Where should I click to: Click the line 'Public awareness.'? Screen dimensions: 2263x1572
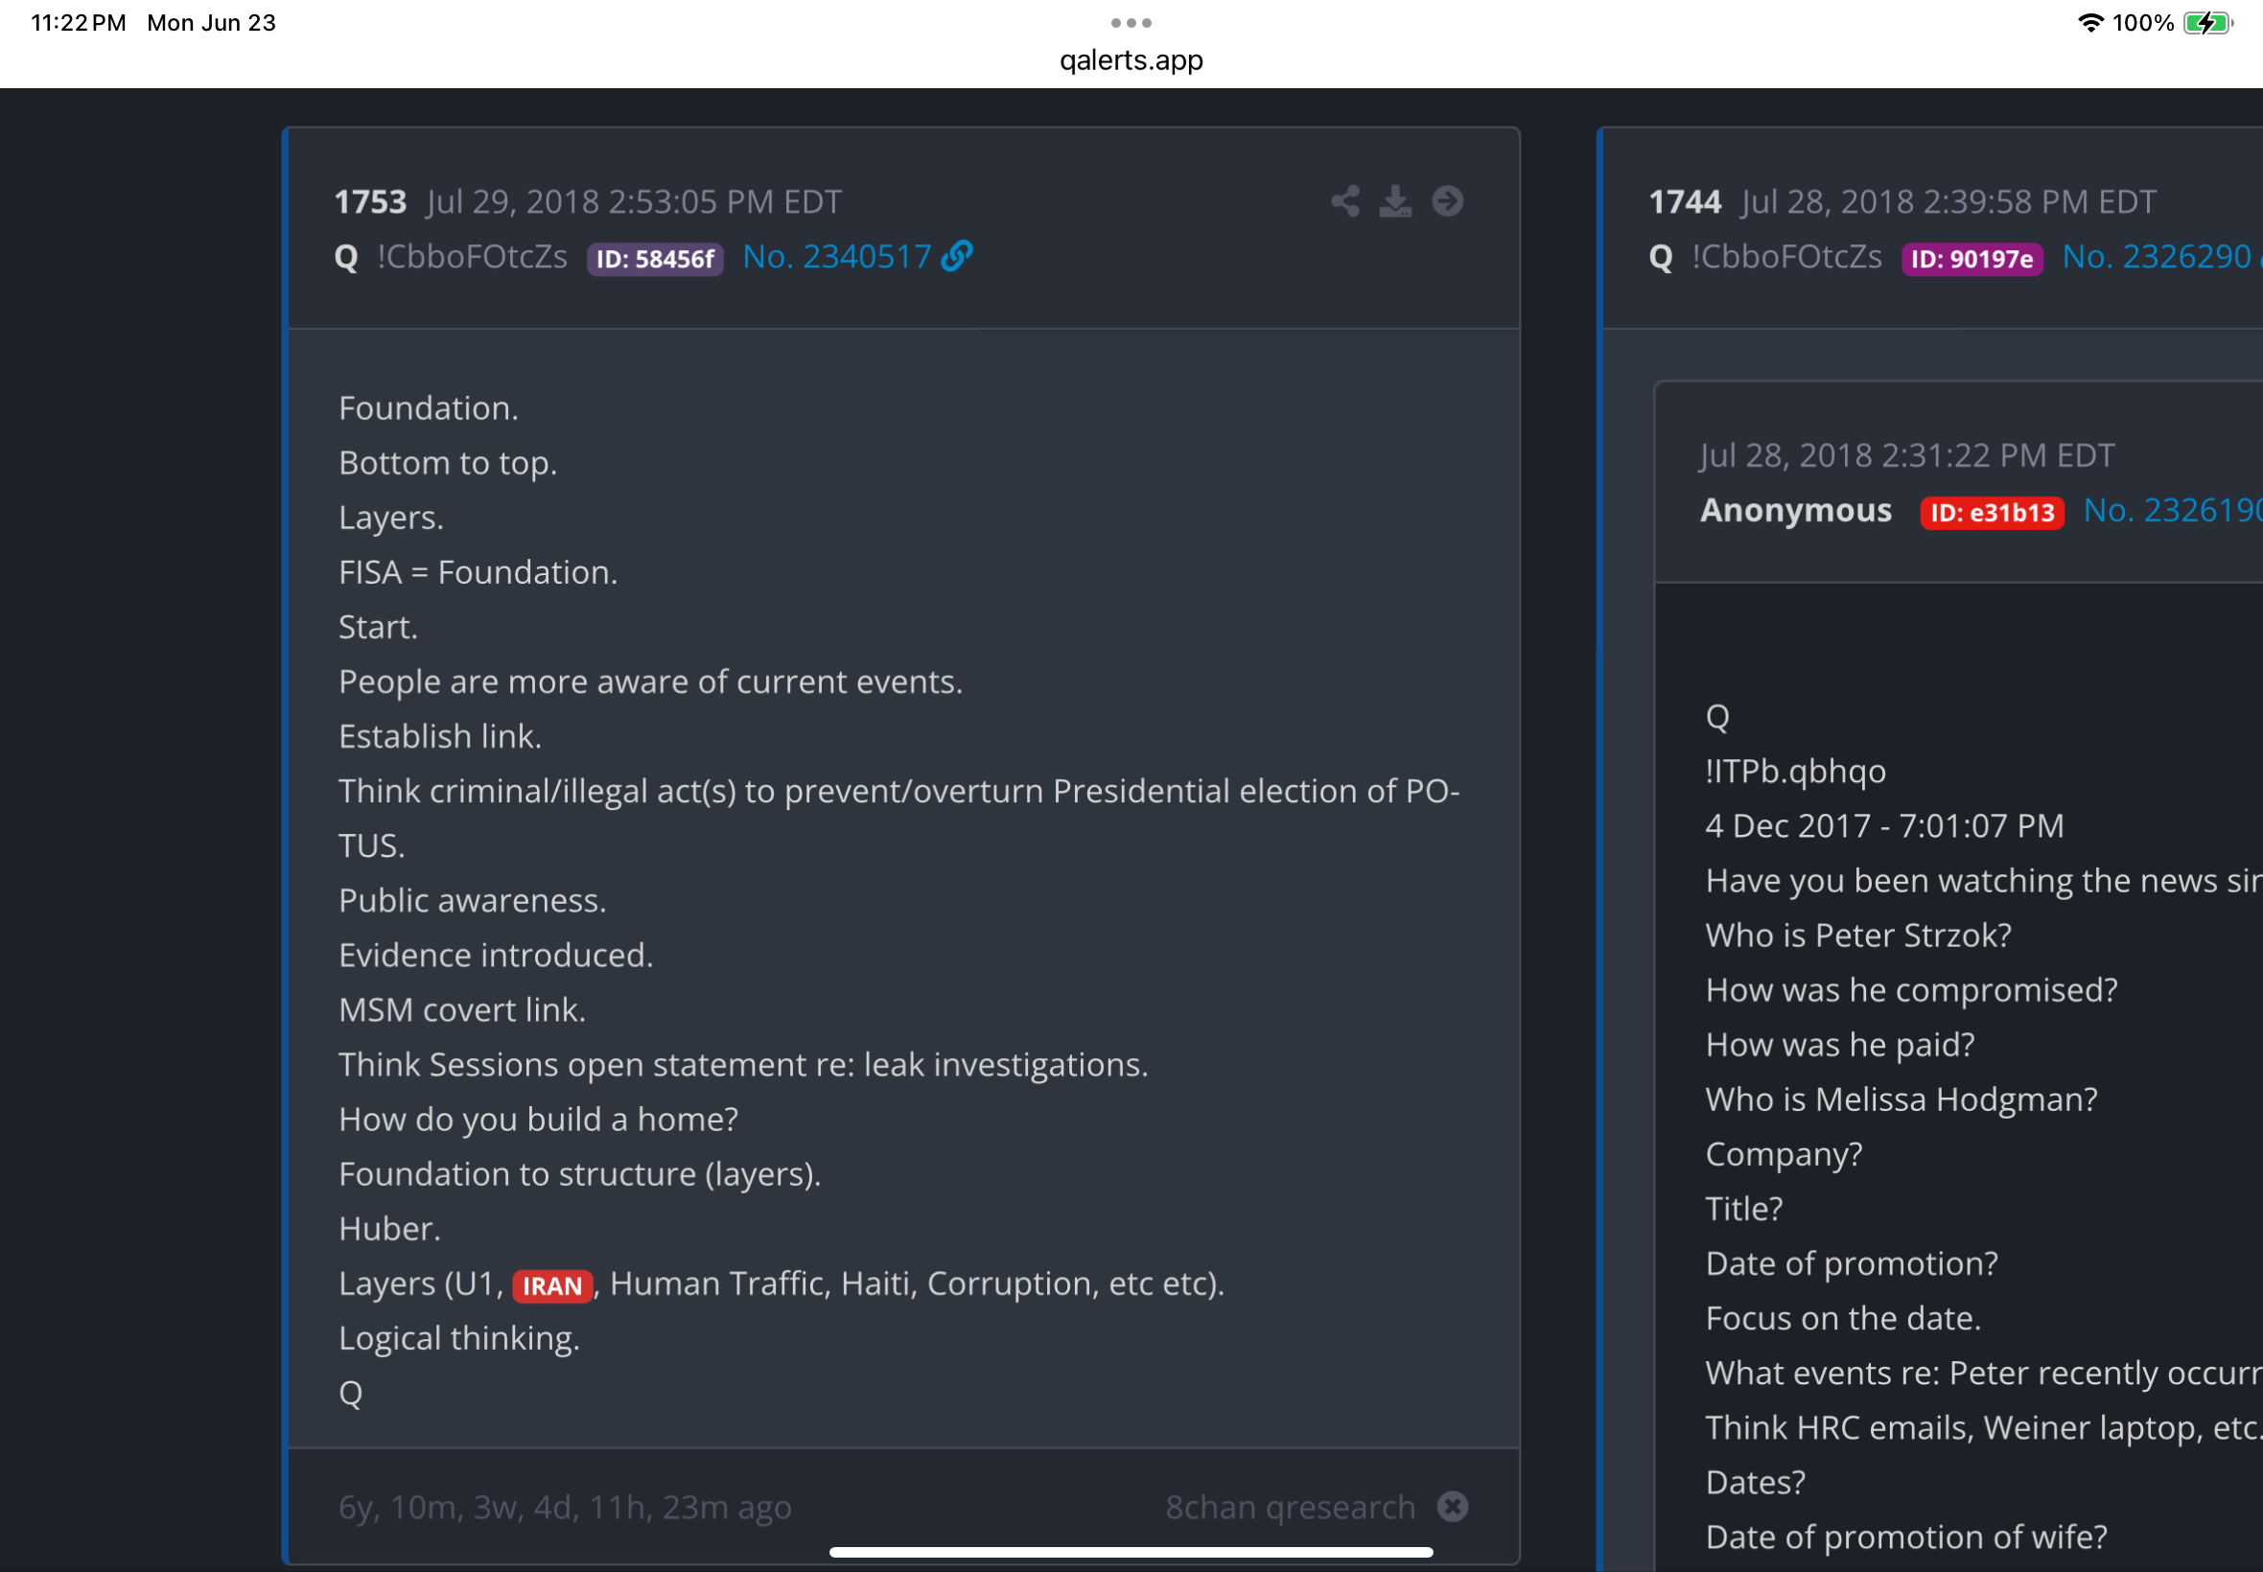pyautogui.click(x=472, y=901)
